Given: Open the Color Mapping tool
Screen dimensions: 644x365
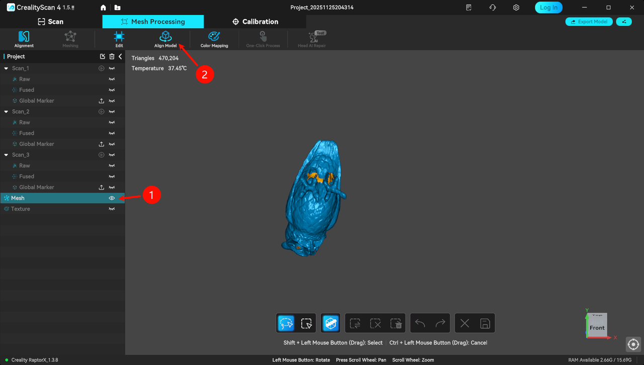Looking at the screenshot, I should click(x=214, y=39).
